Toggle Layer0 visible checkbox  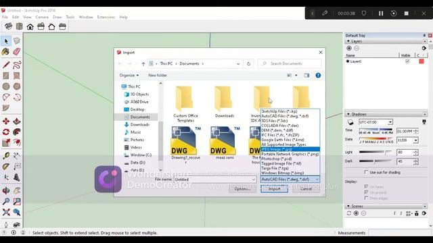coord(407,61)
